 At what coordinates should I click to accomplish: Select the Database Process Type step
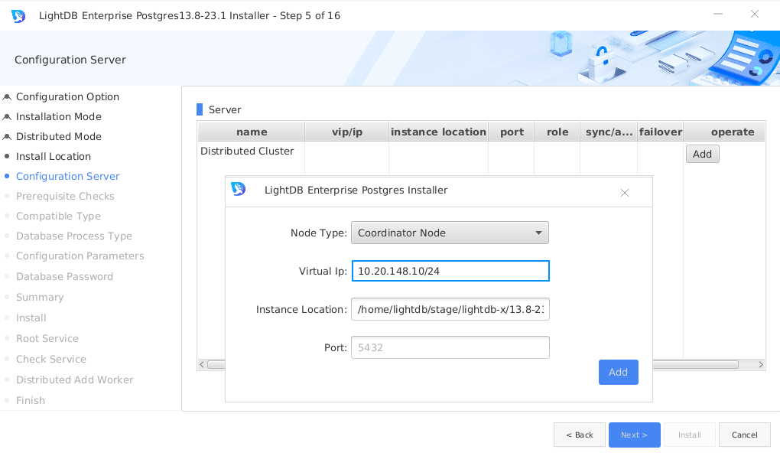click(x=74, y=236)
